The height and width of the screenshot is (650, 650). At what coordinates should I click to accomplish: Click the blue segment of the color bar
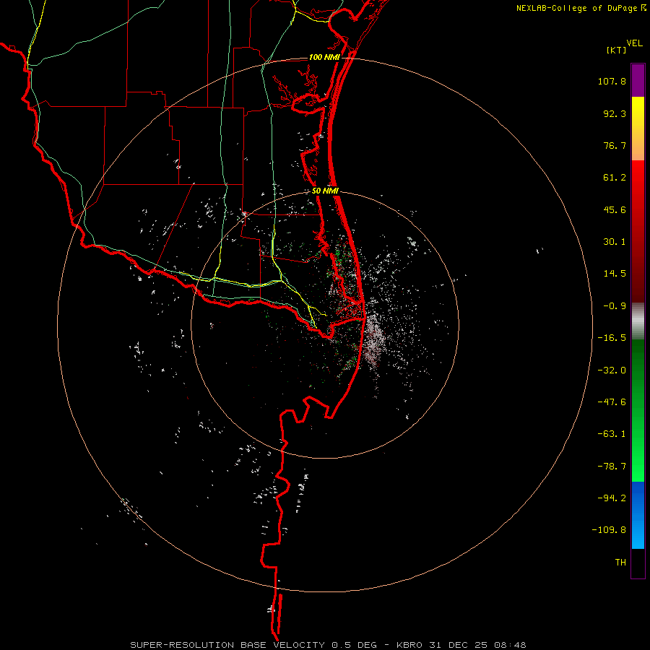(x=638, y=515)
